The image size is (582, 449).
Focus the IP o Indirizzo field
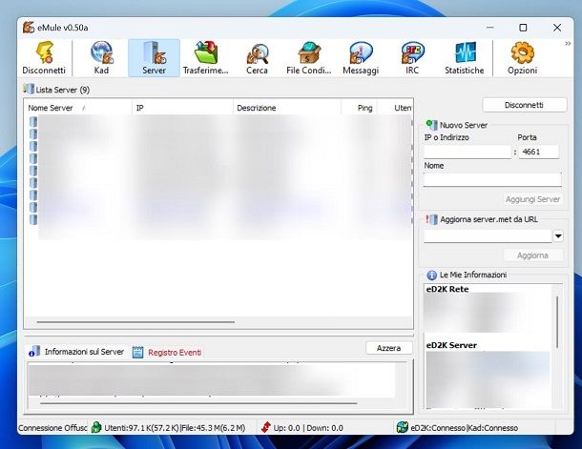(468, 152)
